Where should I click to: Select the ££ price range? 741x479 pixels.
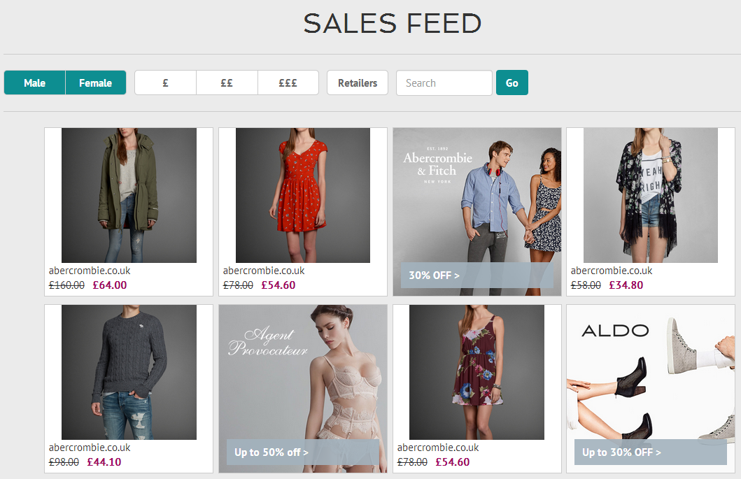point(227,83)
